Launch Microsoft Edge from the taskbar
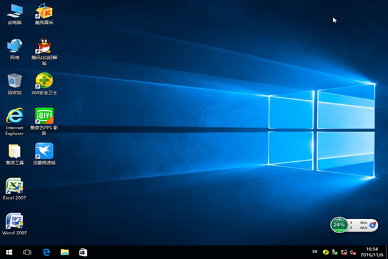This screenshot has width=388, height=259. tap(46, 253)
